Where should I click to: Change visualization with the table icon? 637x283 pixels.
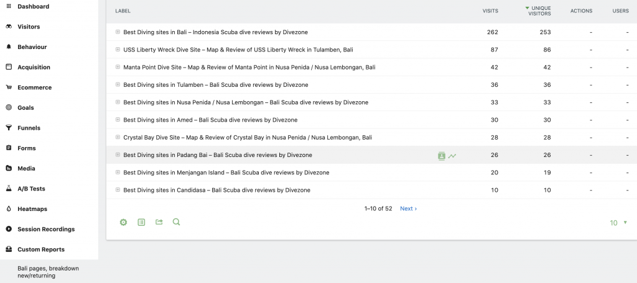pos(141,222)
